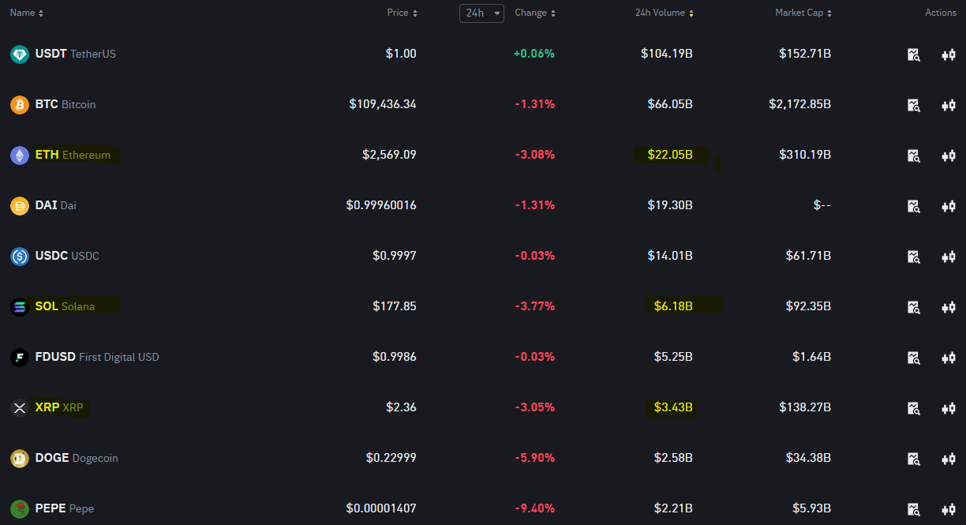Open the DAI Dai coin name link

(56, 205)
